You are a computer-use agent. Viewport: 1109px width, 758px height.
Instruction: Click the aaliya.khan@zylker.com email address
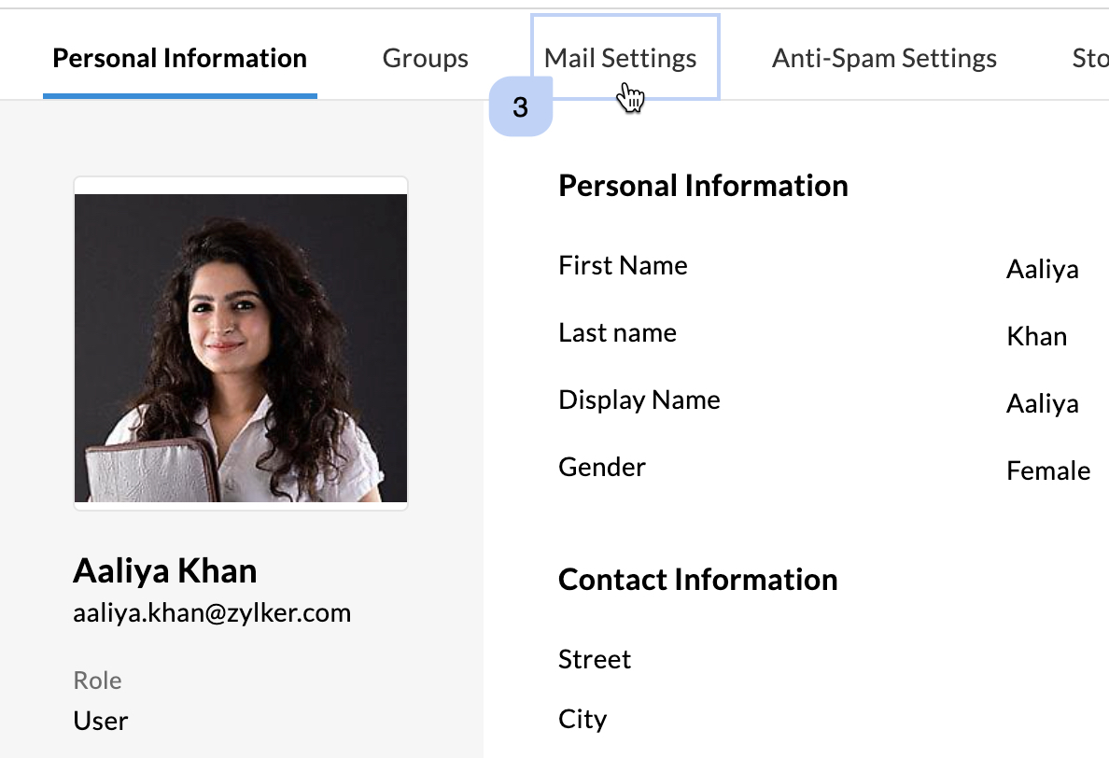[x=212, y=613]
